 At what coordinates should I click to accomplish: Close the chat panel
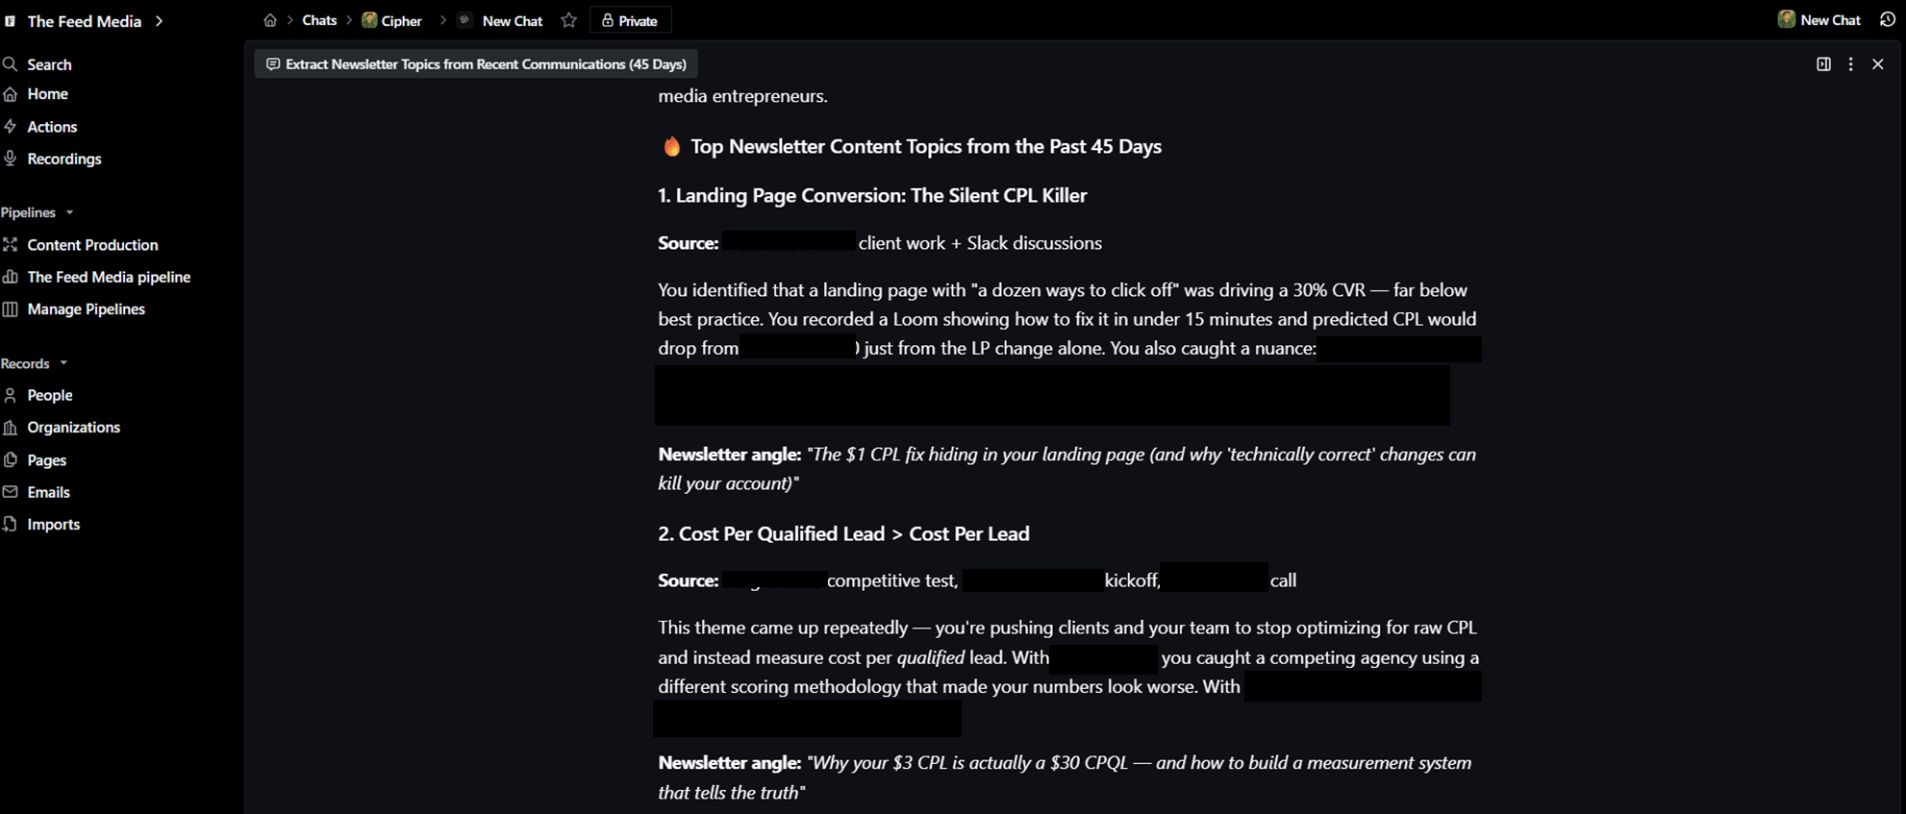[x=1878, y=64]
